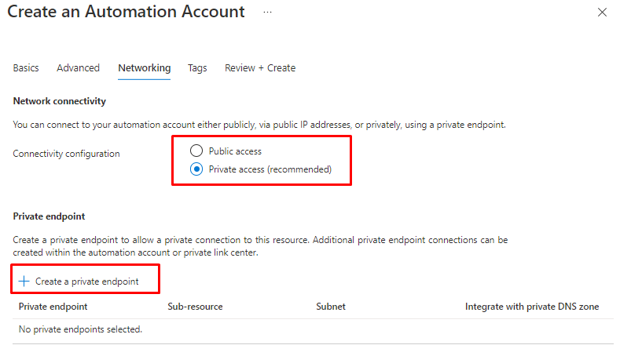The height and width of the screenshot is (356, 620).
Task: Click the Network connectivity section heading
Action: pyautogui.click(x=59, y=101)
